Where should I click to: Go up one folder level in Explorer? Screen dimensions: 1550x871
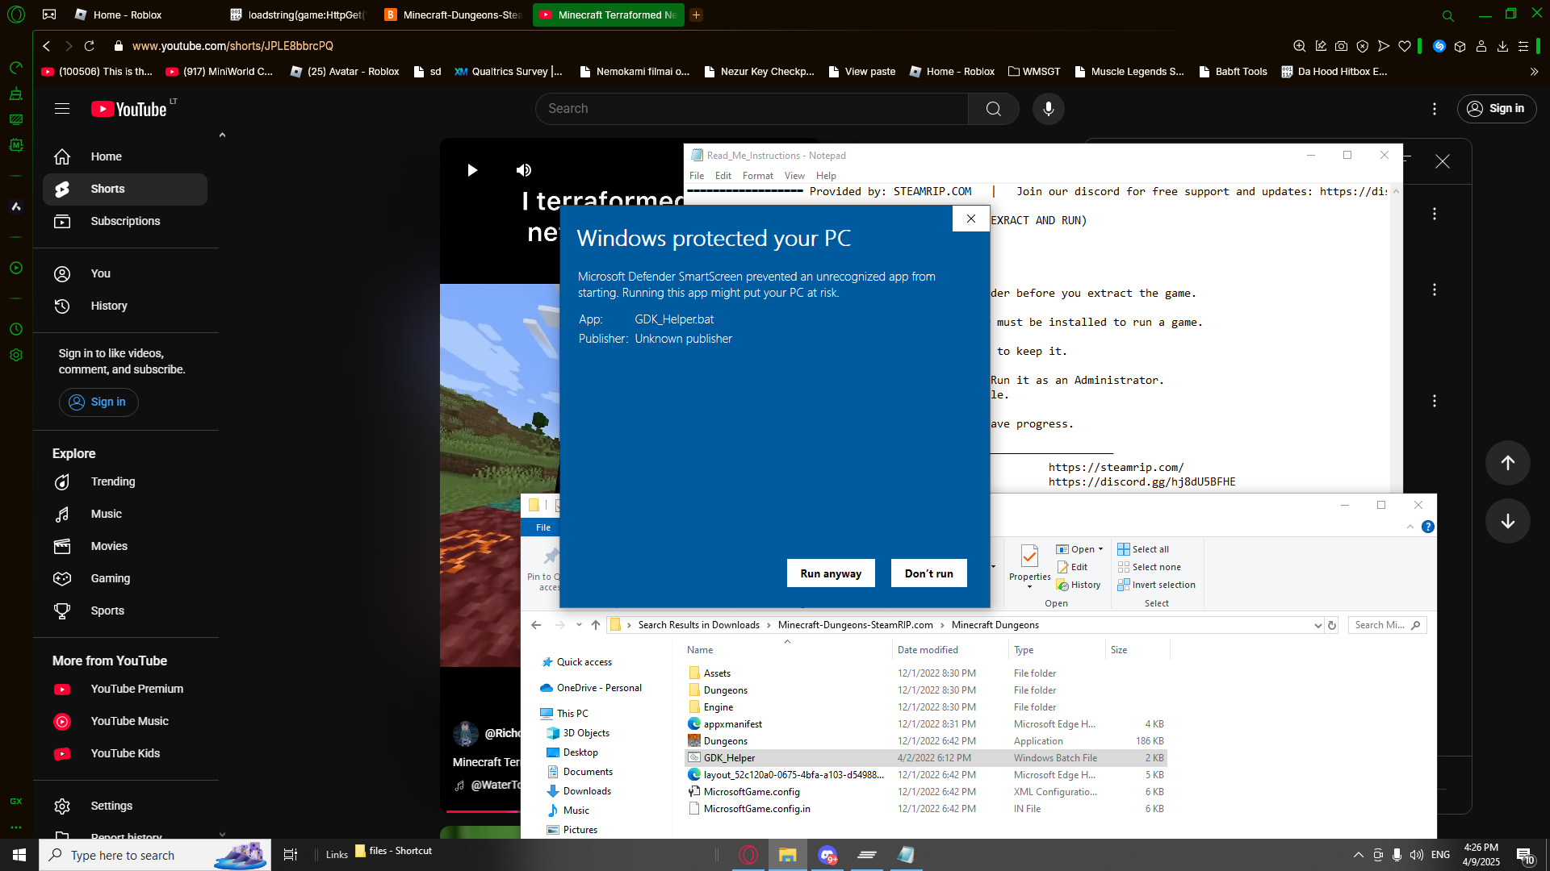596,625
